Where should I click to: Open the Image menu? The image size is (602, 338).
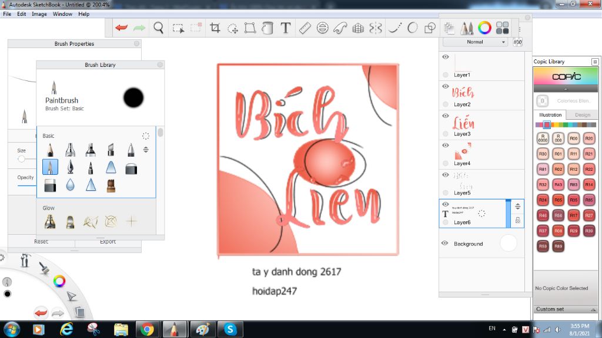click(x=39, y=14)
